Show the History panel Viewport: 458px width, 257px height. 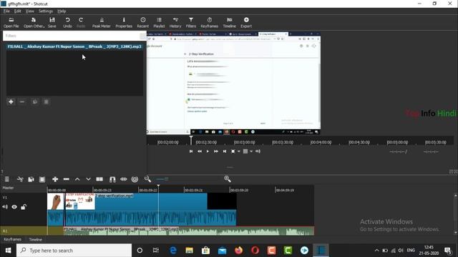click(175, 22)
